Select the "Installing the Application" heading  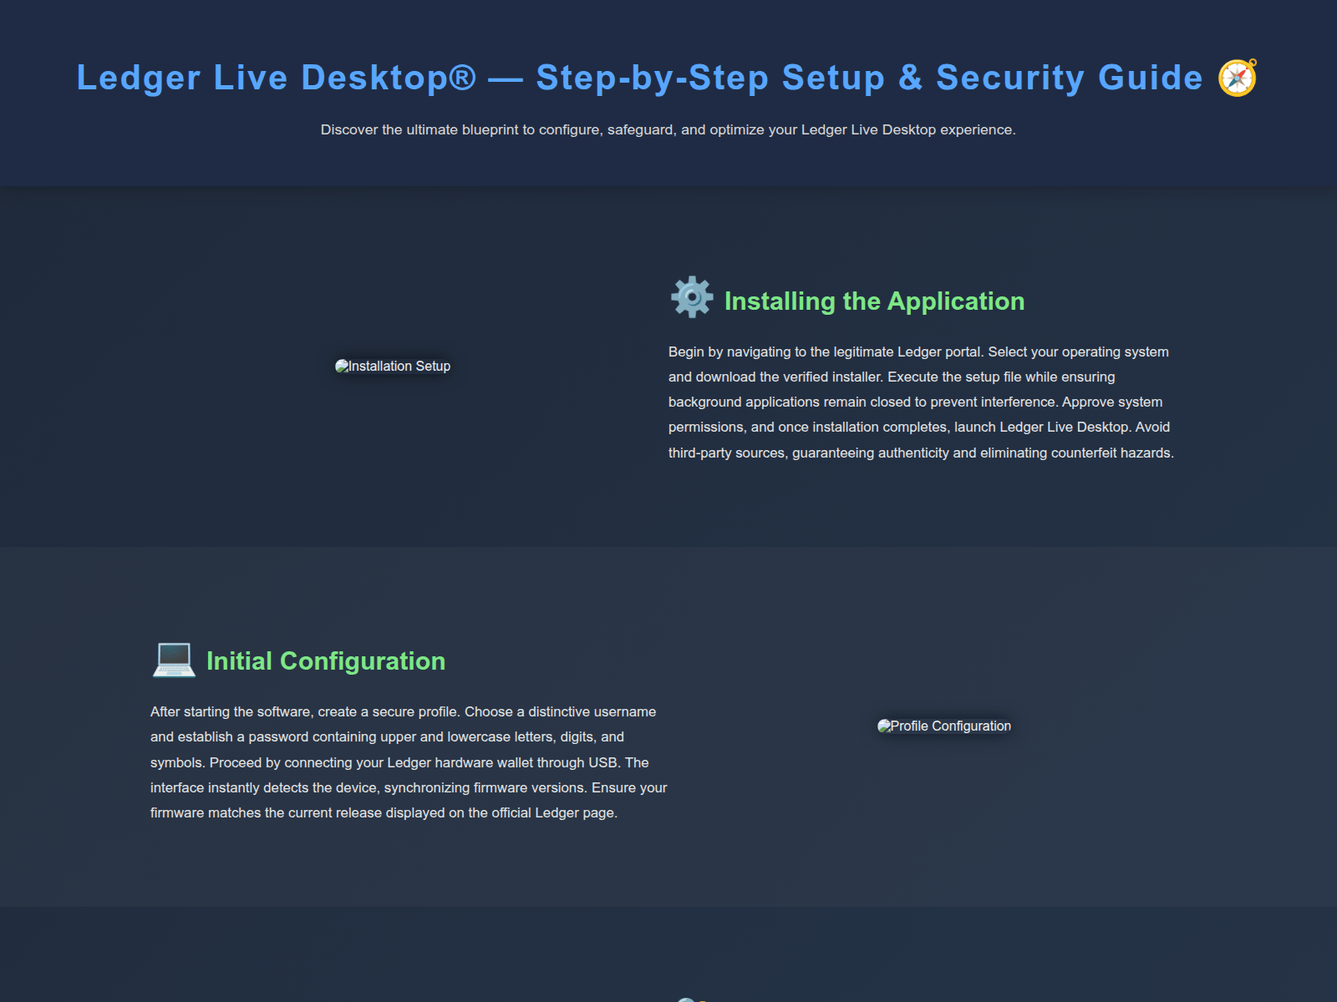[875, 301]
